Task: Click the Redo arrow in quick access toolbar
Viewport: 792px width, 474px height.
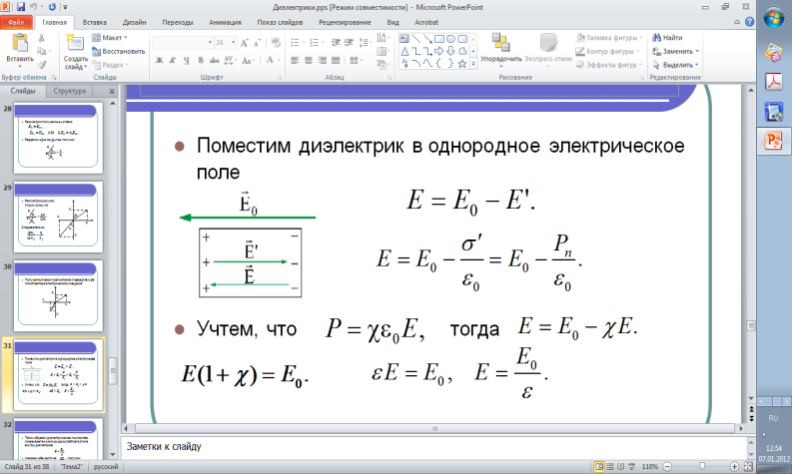Action: [52, 7]
